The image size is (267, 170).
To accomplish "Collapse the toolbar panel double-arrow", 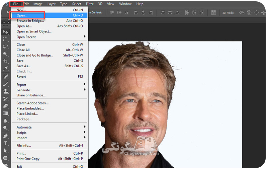I will [4, 22].
